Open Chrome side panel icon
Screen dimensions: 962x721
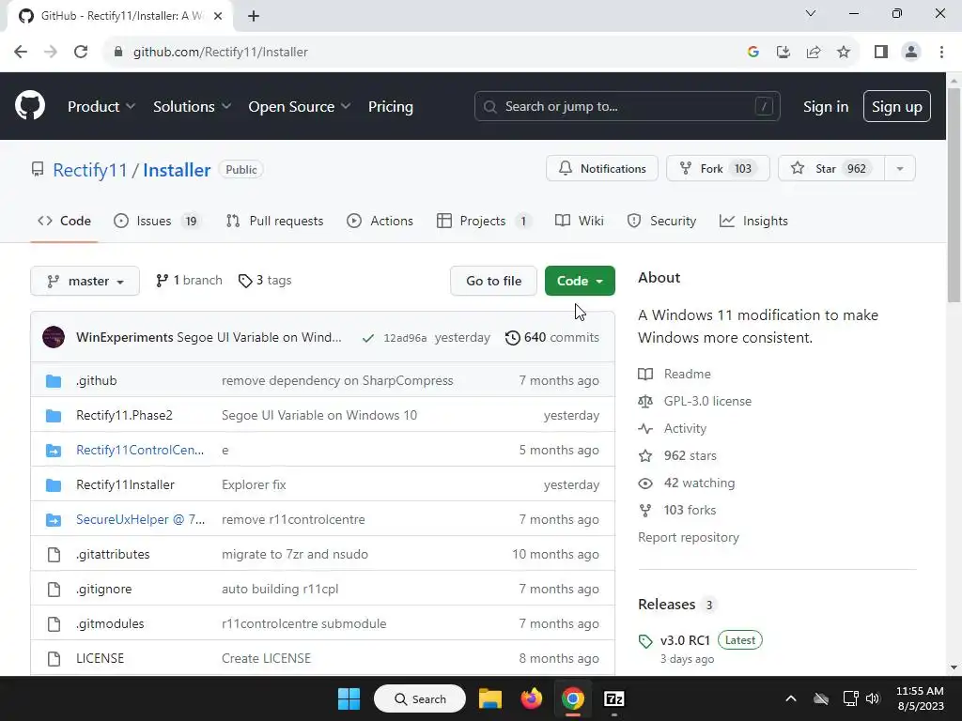(881, 52)
